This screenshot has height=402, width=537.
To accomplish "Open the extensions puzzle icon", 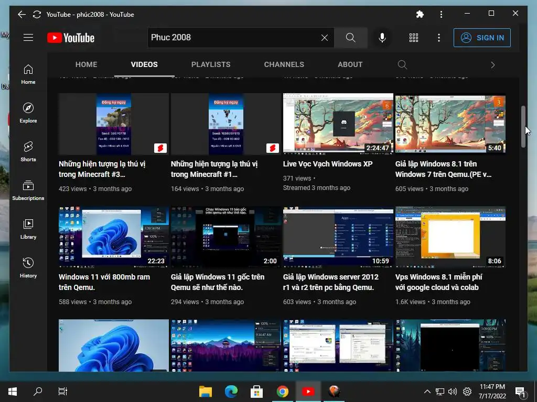I will click(x=420, y=14).
